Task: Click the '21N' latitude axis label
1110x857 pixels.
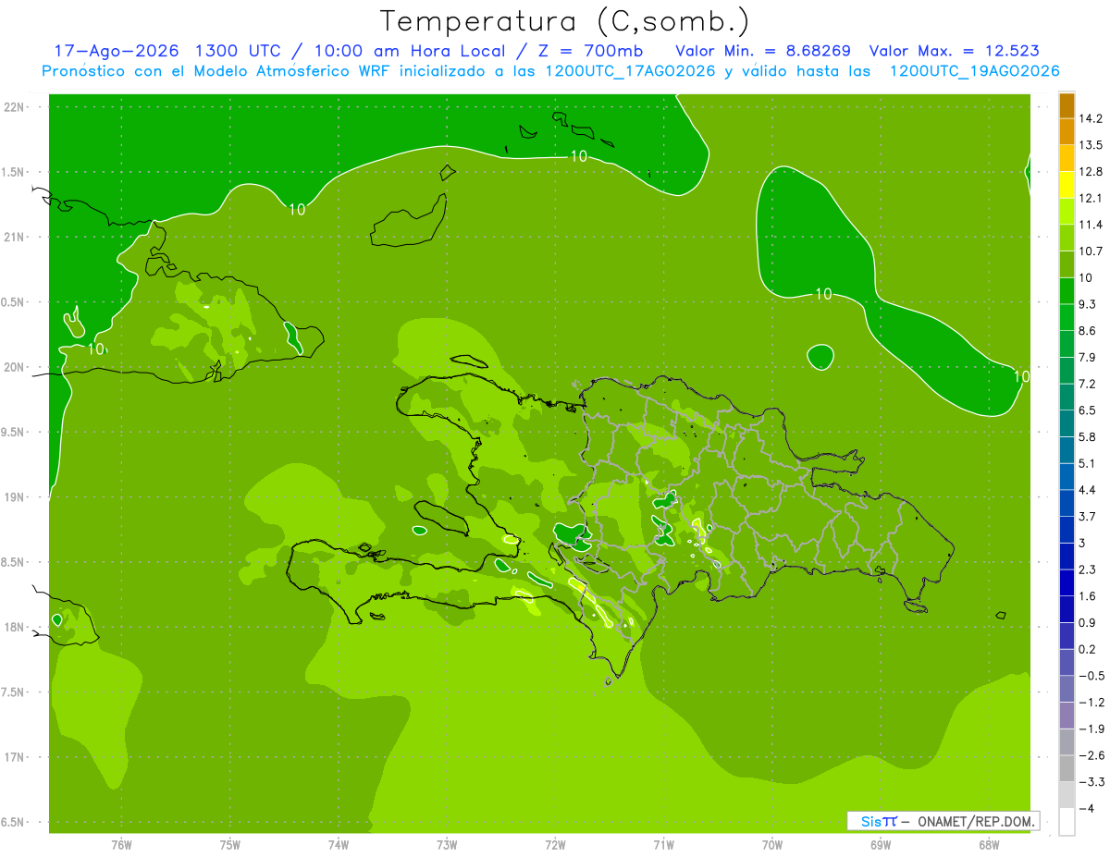Action: [x=16, y=238]
